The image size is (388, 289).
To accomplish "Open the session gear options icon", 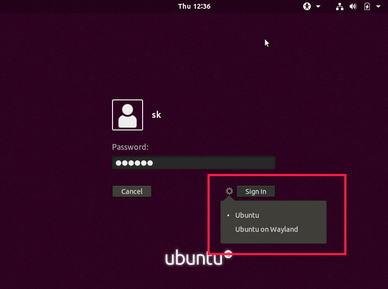I will click(x=229, y=191).
